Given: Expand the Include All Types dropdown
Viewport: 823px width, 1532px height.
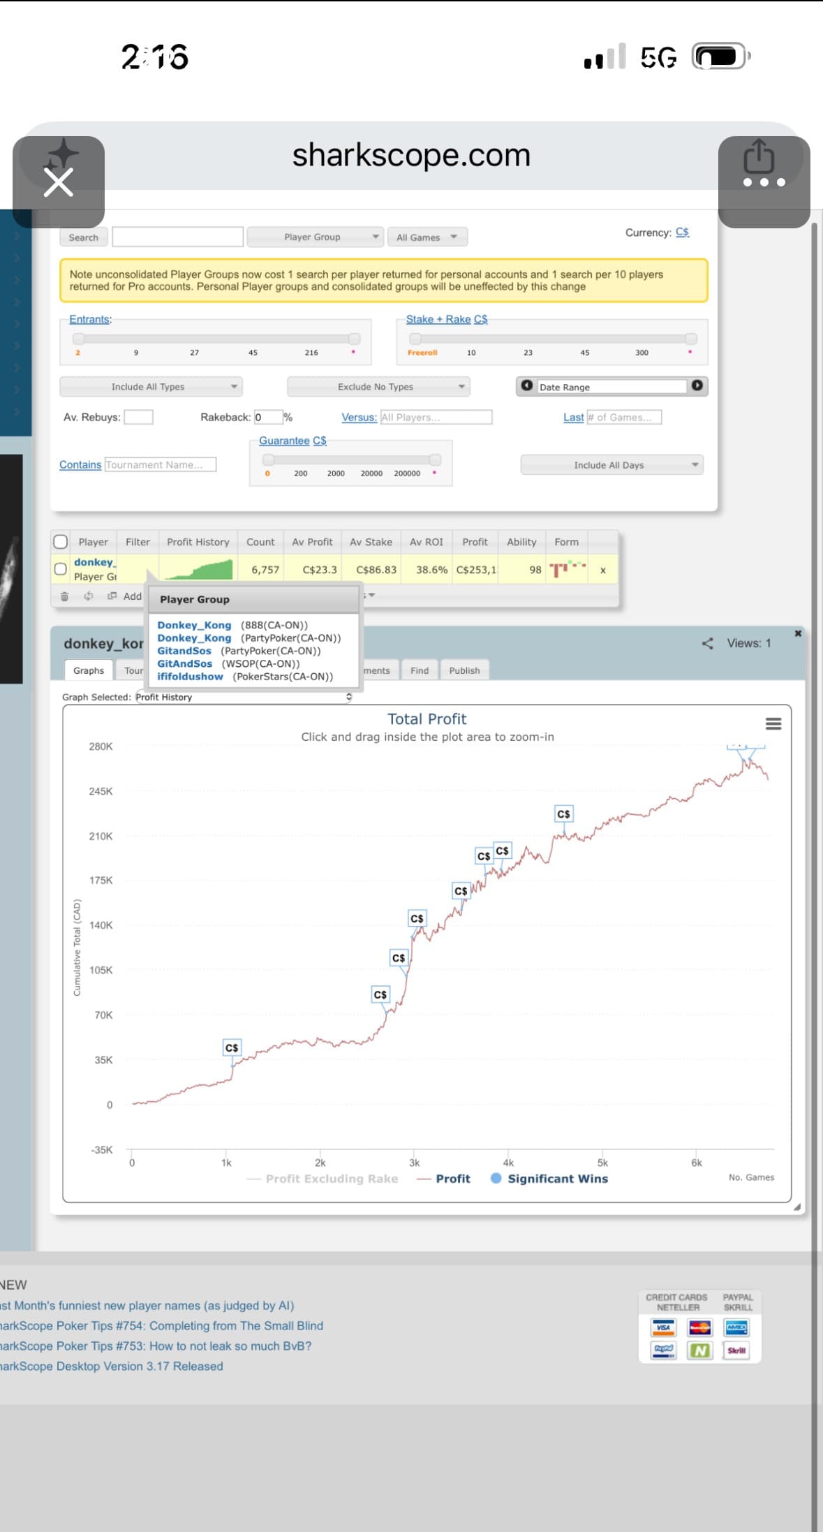Looking at the screenshot, I should click(151, 387).
